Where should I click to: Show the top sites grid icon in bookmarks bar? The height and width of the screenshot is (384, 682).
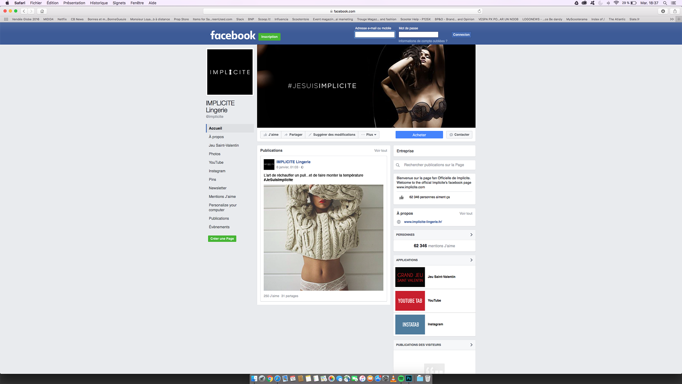pyautogui.click(x=6, y=19)
